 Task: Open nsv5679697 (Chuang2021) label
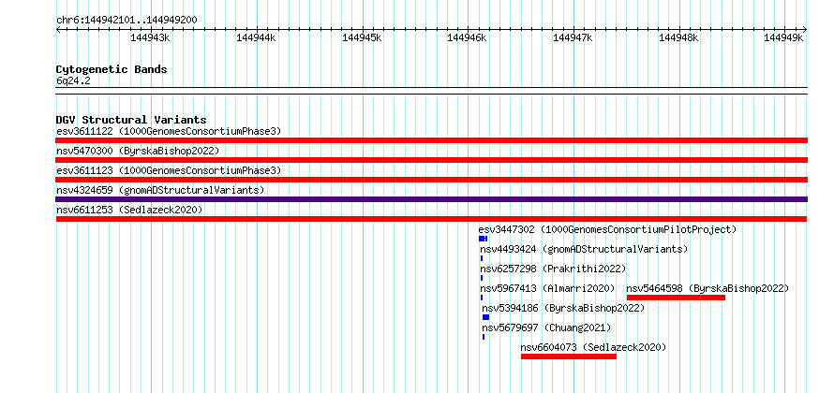click(x=546, y=327)
